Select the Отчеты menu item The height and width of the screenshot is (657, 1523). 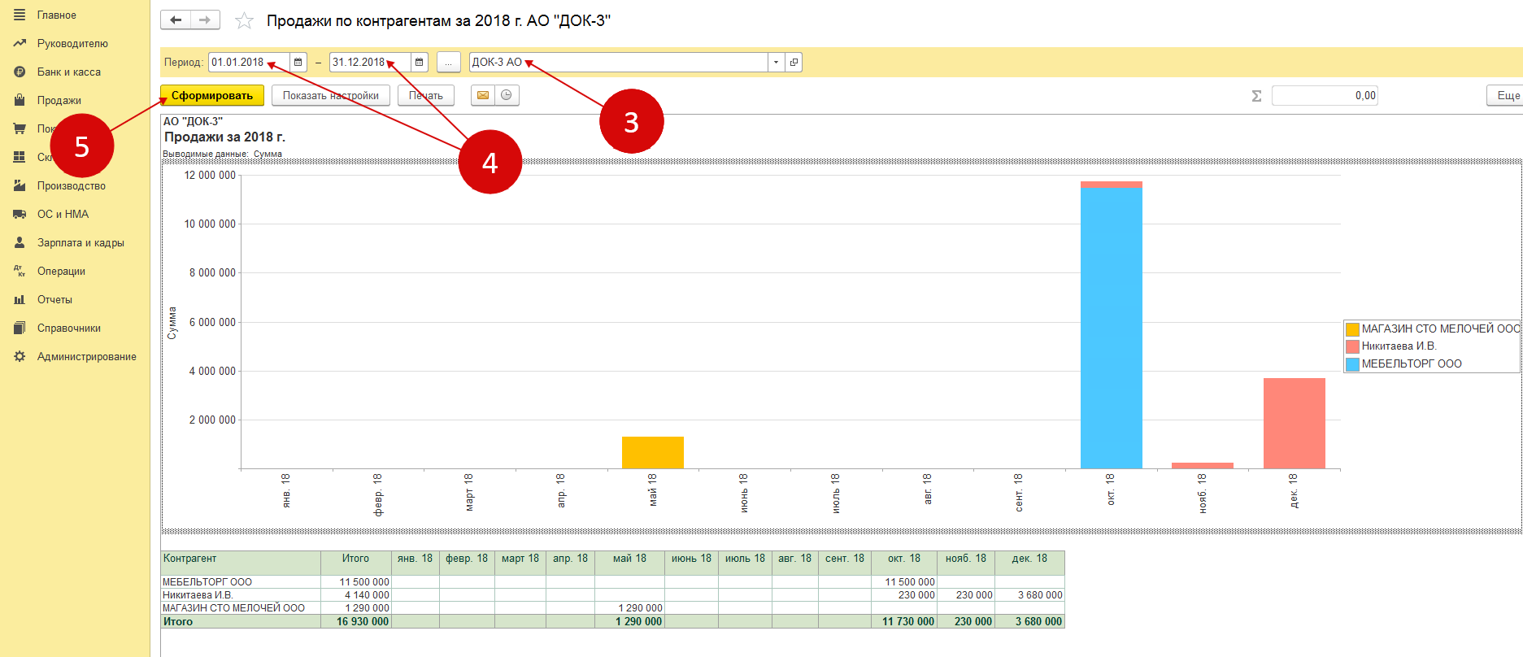coord(54,299)
